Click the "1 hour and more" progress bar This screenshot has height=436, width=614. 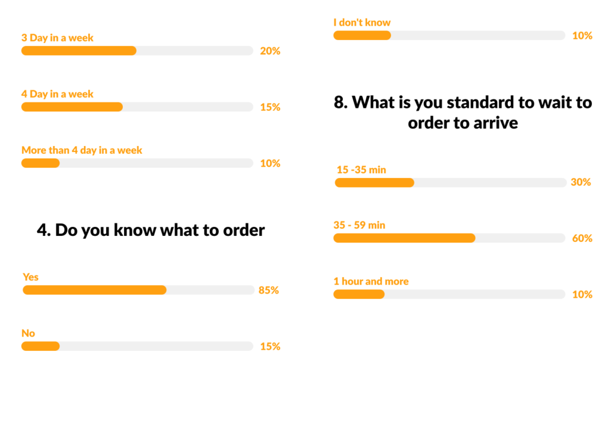[449, 294]
